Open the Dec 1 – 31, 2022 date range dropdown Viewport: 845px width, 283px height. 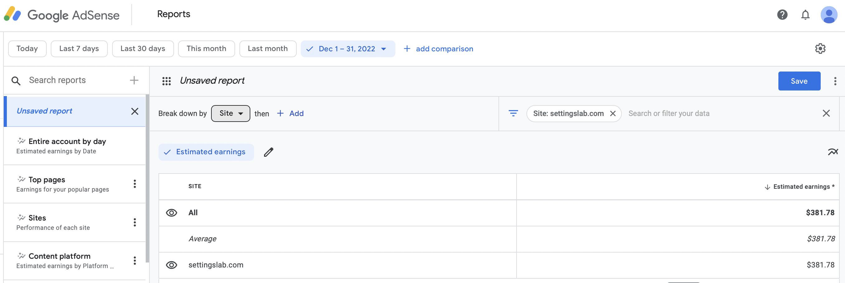pos(348,49)
